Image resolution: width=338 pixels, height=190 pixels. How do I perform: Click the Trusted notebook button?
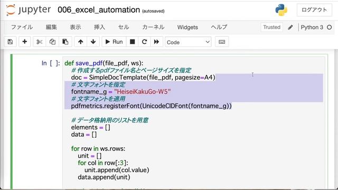point(271,27)
